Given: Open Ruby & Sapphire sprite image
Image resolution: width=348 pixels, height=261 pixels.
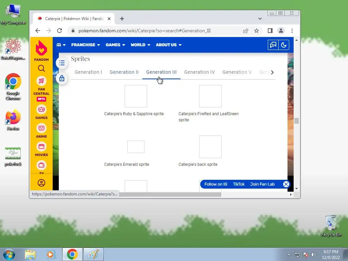Looking at the screenshot, I should 136,96.
